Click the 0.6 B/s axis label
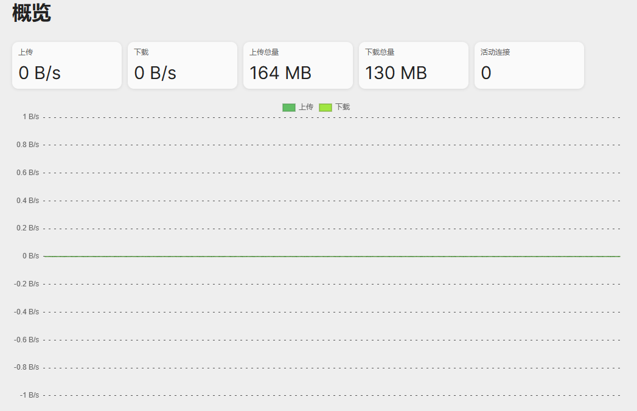 point(27,173)
